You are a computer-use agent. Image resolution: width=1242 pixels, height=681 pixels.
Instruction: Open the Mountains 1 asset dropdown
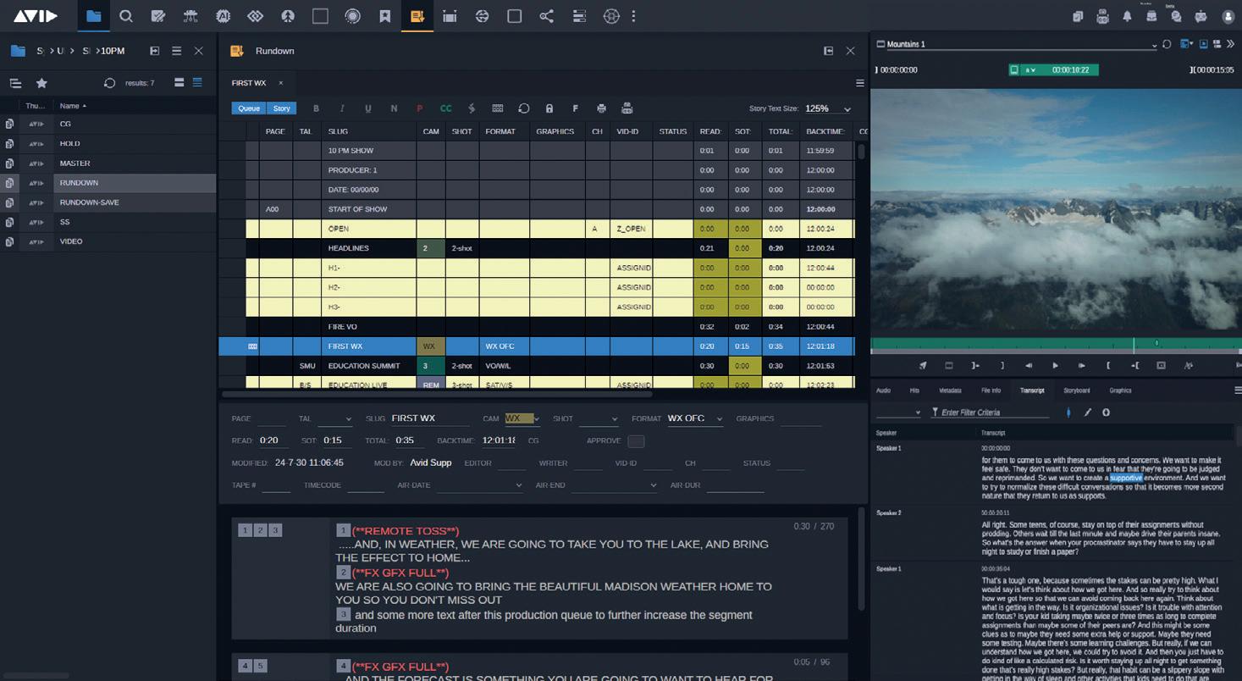click(1153, 45)
